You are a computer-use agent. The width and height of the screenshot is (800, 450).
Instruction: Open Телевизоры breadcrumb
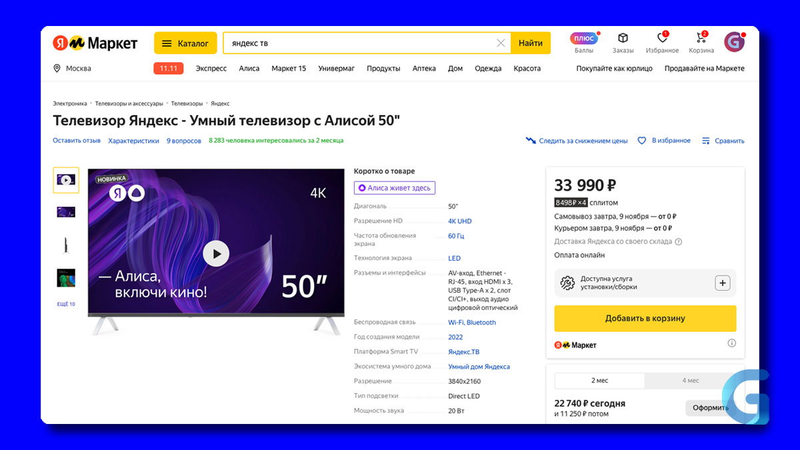[x=187, y=103]
